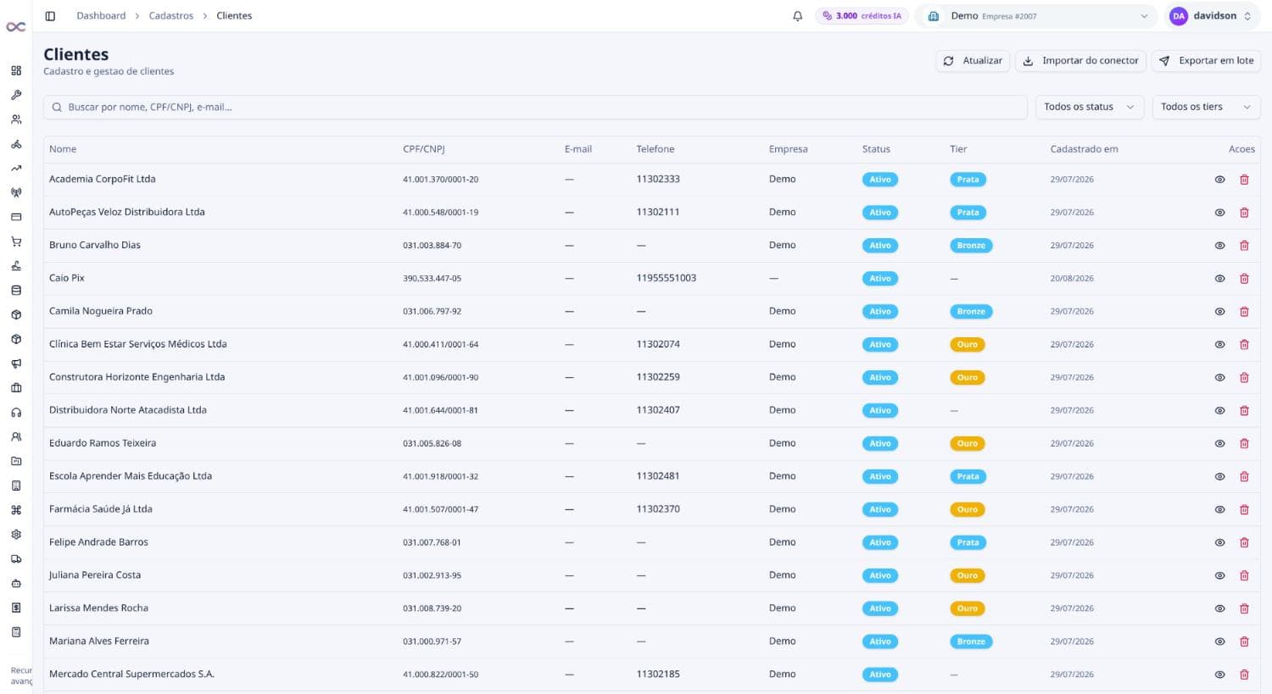The height and width of the screenshot is (694, 1272).
Task: Open the notifications bell
Action: click(x=797, y=16)
